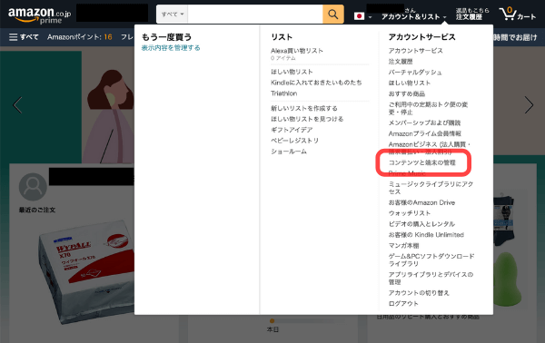Open the すべて search category dropdown
545x343 pixels.
(x=172, y=15)
